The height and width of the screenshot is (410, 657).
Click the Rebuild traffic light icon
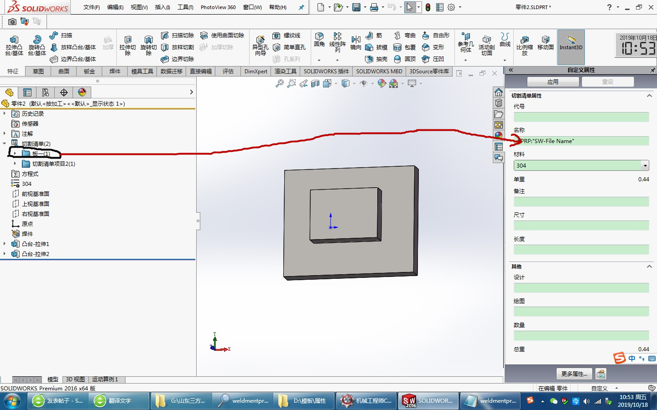pyautogui.click(x=428, y=7)
